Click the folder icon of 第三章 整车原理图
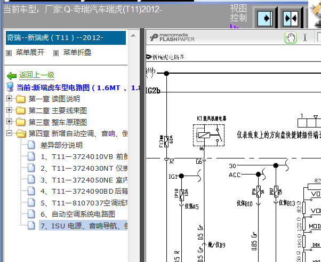Viewport: 321px width, 262px height. pos(21,122)
